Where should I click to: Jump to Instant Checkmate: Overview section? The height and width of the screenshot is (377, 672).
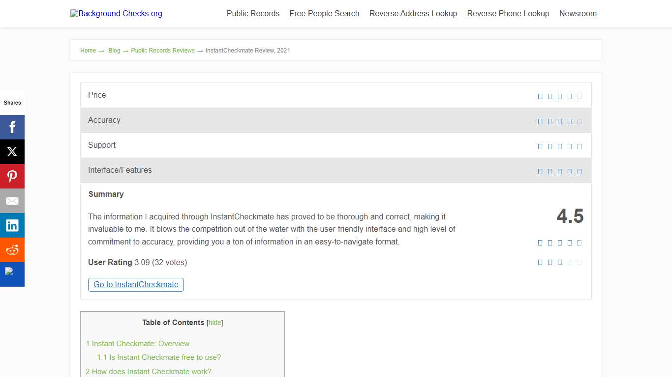[138, 344]
